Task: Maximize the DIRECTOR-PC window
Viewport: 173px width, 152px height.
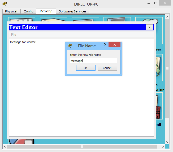Action: [x=156, y=3]
